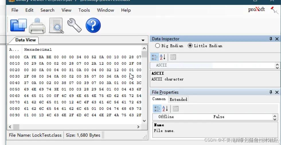Click File Properties property pages icon

pos(175,109)
